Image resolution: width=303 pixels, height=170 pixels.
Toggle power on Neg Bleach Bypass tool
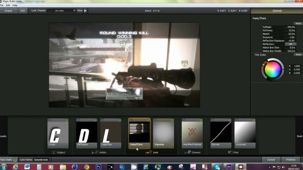(201, 120)
